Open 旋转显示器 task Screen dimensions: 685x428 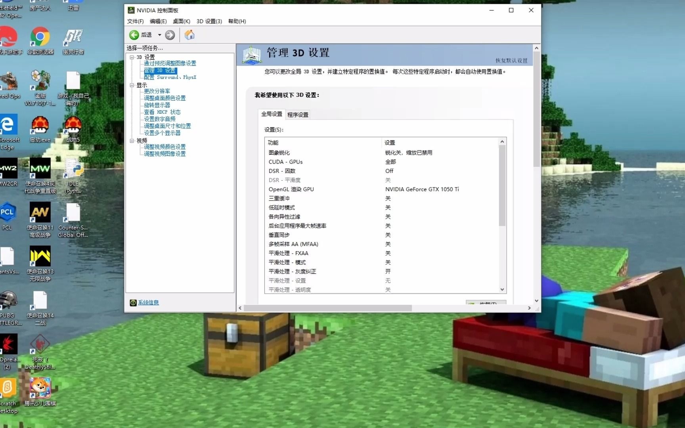click(x=157, y=105)
